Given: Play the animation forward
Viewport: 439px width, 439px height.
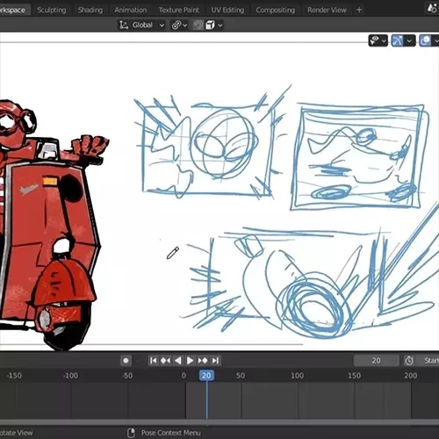Looking at the screenshot, I should (190, 361).
